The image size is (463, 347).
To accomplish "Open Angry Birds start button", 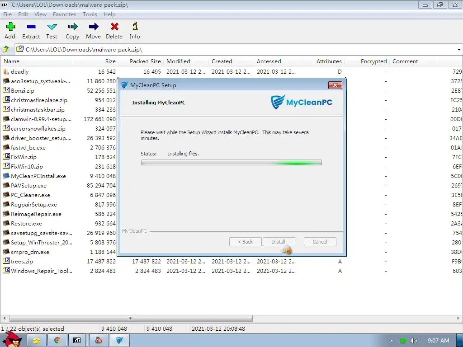I will pyautogui.click(x=12, y=340).
